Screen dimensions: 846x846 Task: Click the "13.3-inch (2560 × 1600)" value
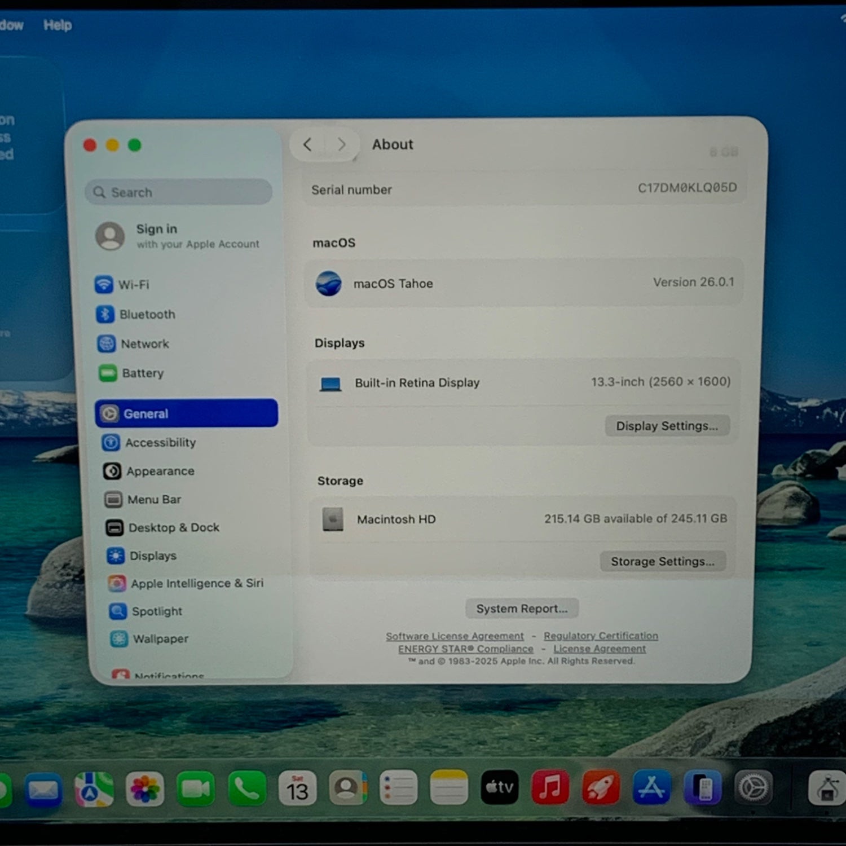click(x=661, y=382)
